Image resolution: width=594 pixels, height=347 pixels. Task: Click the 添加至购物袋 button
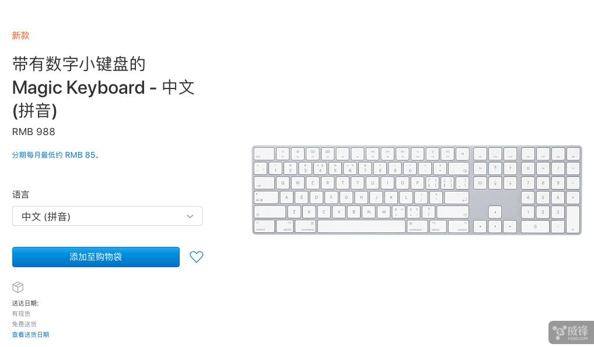[x=96, y=257]
